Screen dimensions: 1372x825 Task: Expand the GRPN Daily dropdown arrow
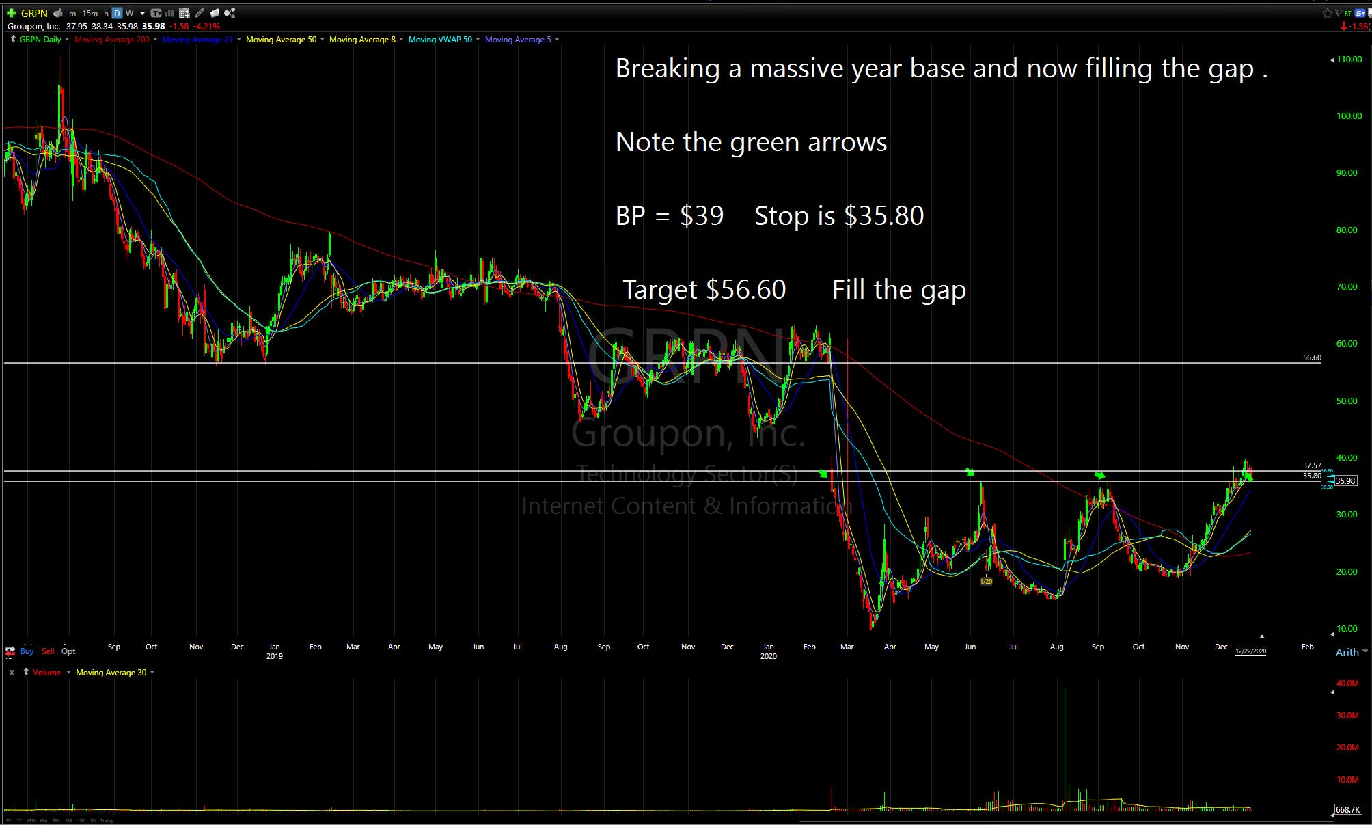(x=67, y=39)
